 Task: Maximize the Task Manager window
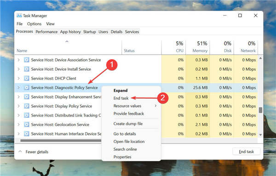(240, 16)
